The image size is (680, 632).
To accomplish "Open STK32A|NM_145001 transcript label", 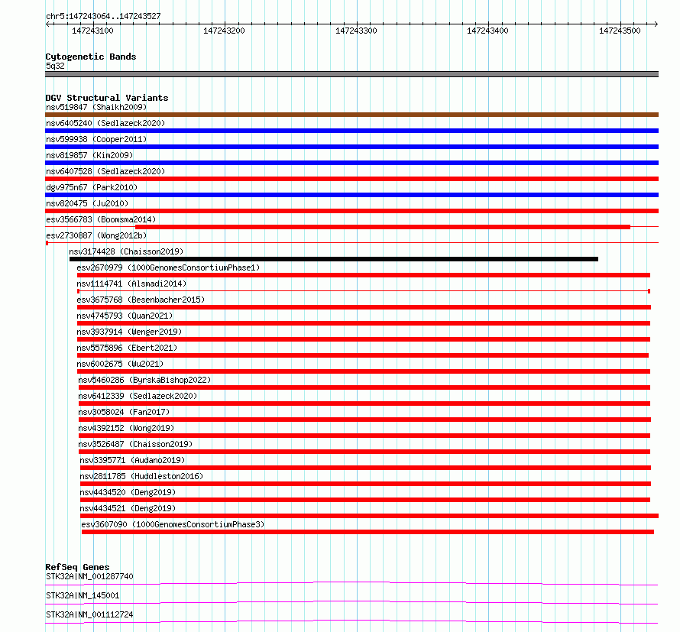I will click(x=83, y=595).
